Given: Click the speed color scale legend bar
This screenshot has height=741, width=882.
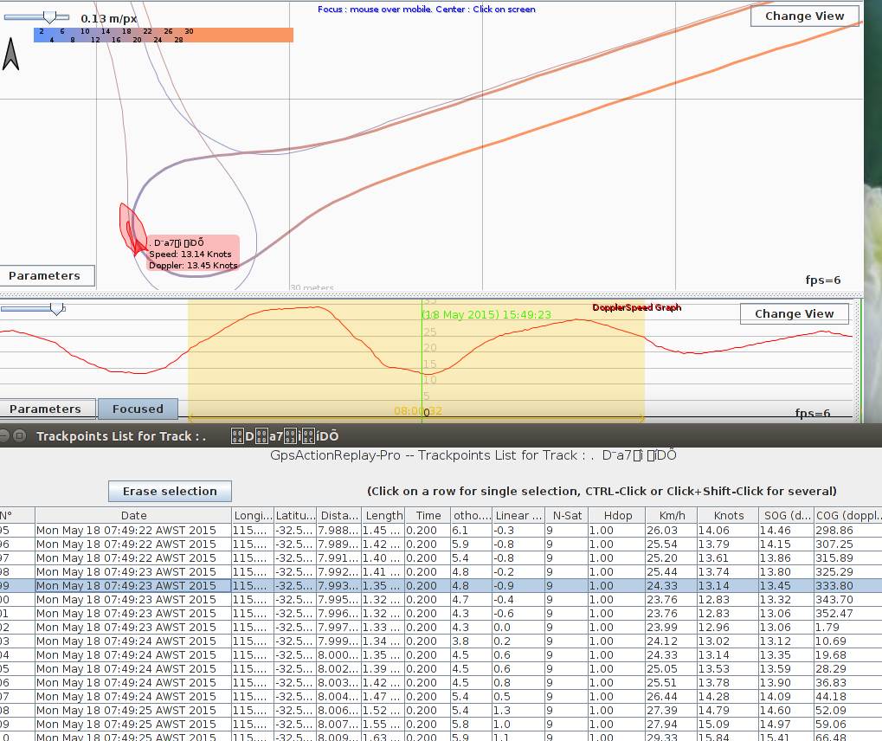Looking at the screenshot, I should (x=163, y=35).
